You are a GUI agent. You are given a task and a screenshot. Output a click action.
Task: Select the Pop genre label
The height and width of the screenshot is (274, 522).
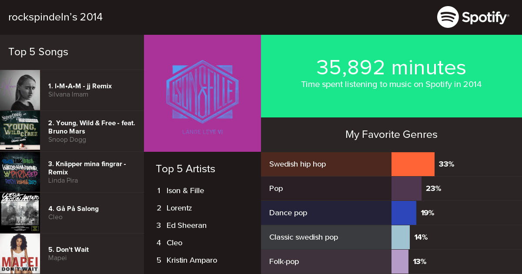point(276,188)
